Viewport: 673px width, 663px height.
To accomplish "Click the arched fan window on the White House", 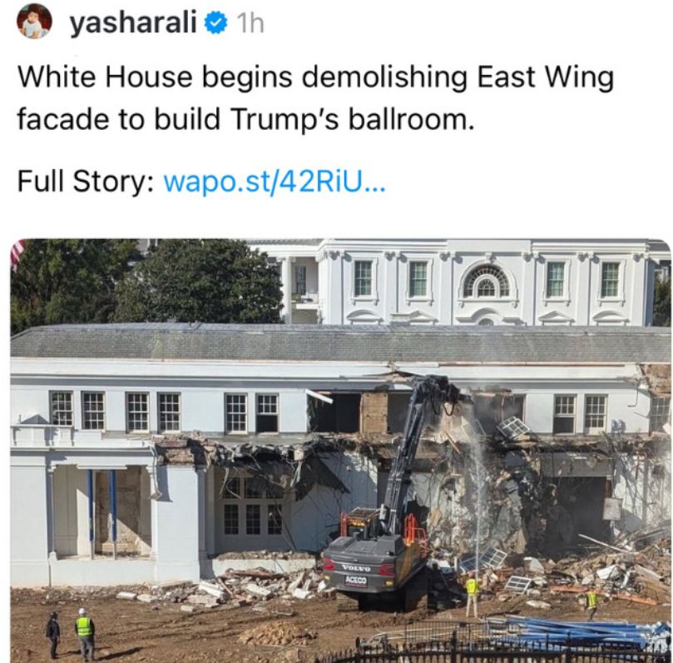I will [x=486, y=281].
